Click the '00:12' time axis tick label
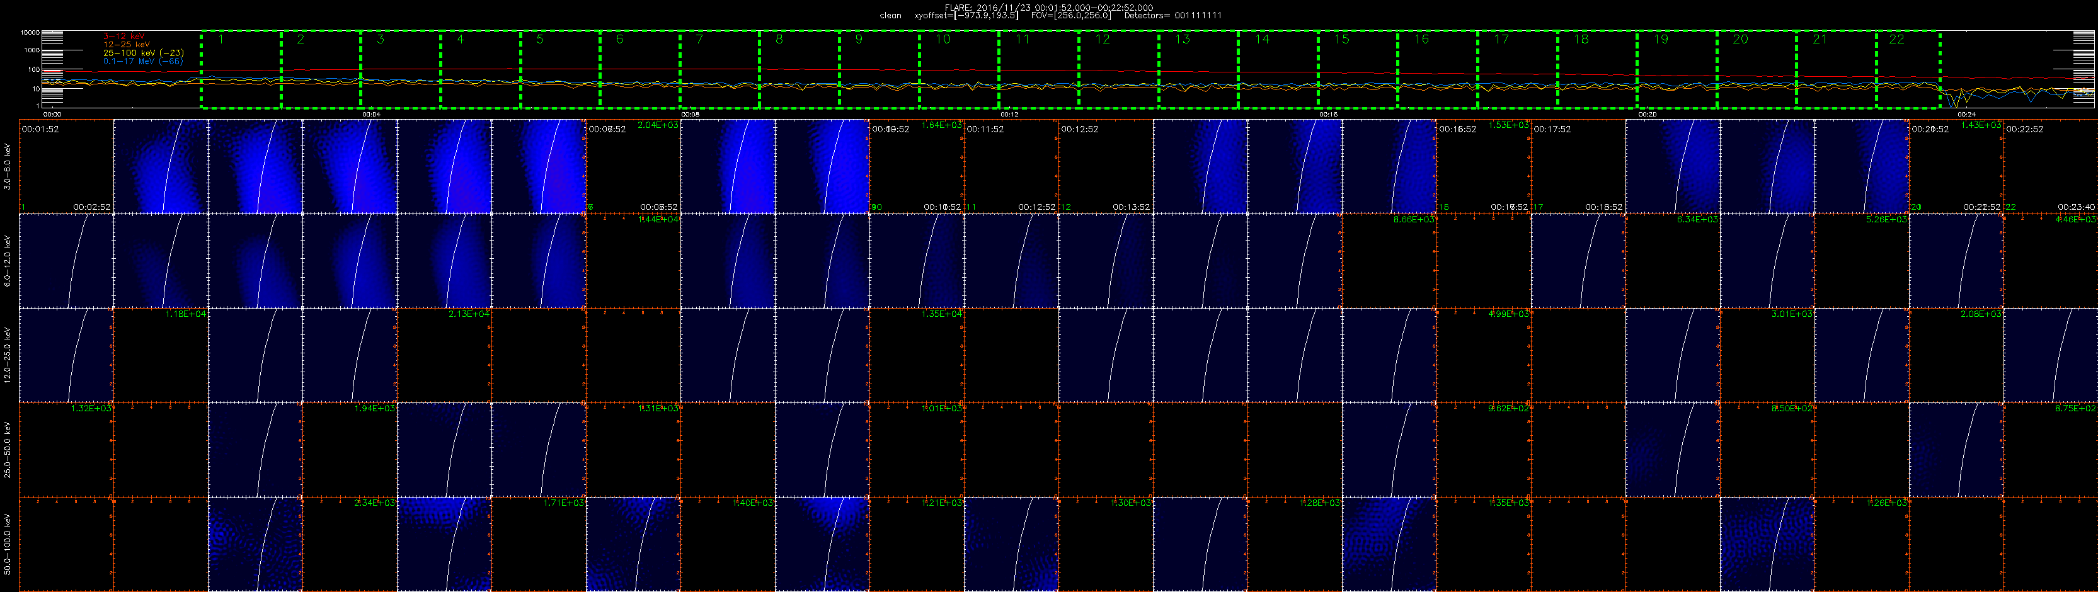This screenshot has height=592, width=2098. pyautogui.click(x=1009, y=115)
